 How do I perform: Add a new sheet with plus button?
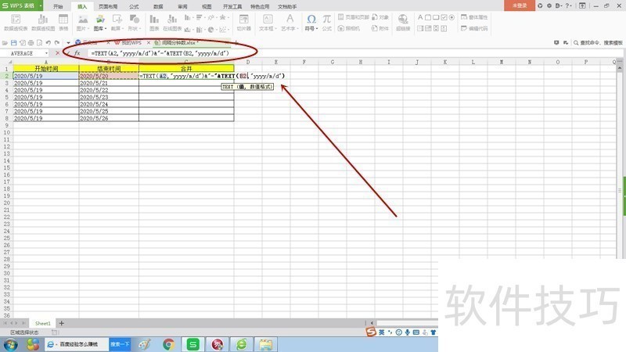click(x=62, y=323)
